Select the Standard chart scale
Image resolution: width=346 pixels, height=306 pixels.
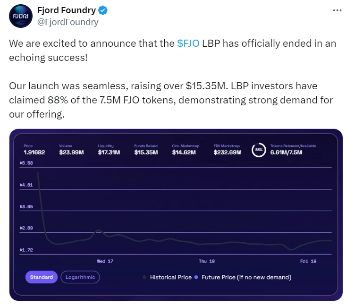pos(42,277)
